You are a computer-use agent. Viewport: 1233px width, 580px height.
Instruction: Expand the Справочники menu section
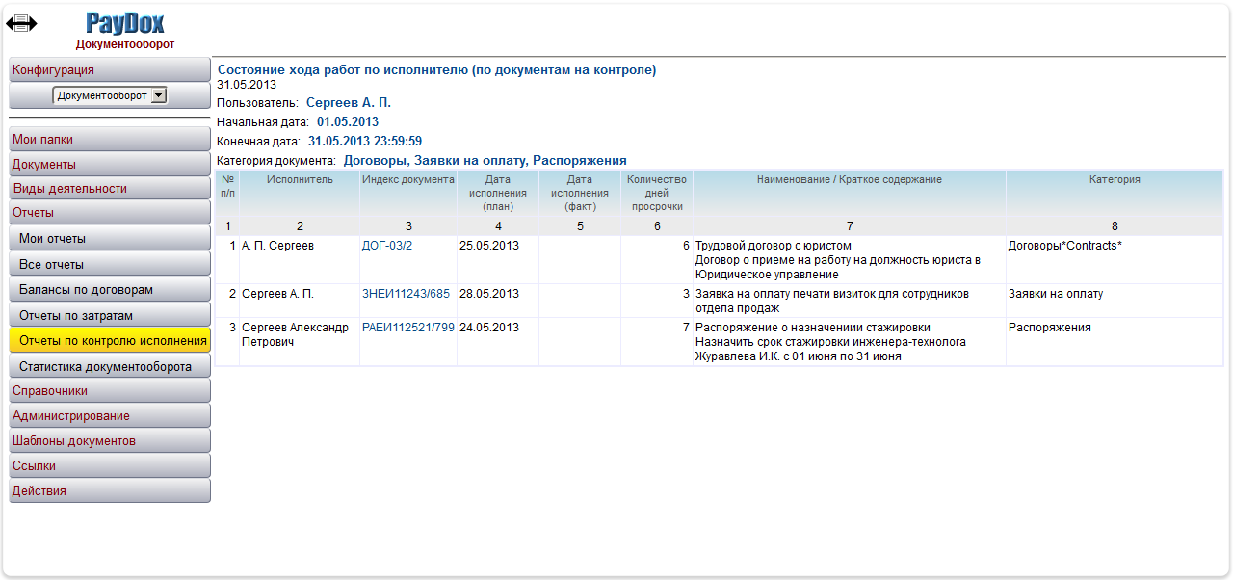109,391
